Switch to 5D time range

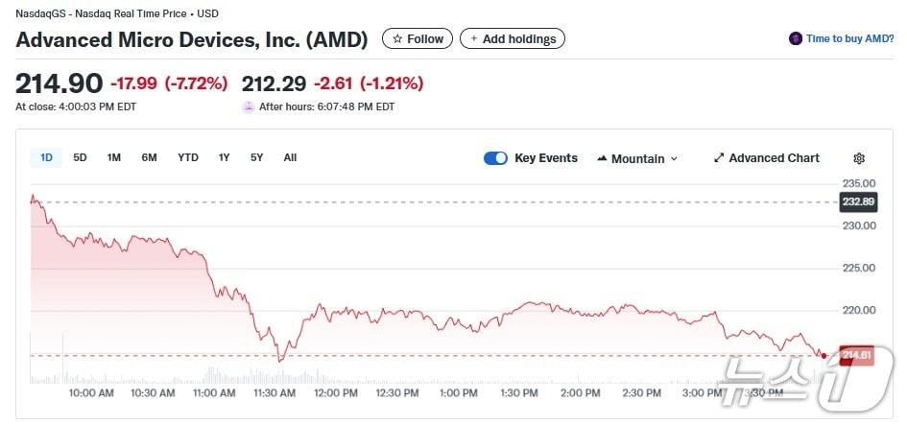coord(80,157)
